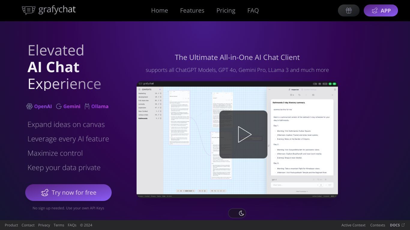
Task: Open the Terms footer link
Action: point(59,225)
